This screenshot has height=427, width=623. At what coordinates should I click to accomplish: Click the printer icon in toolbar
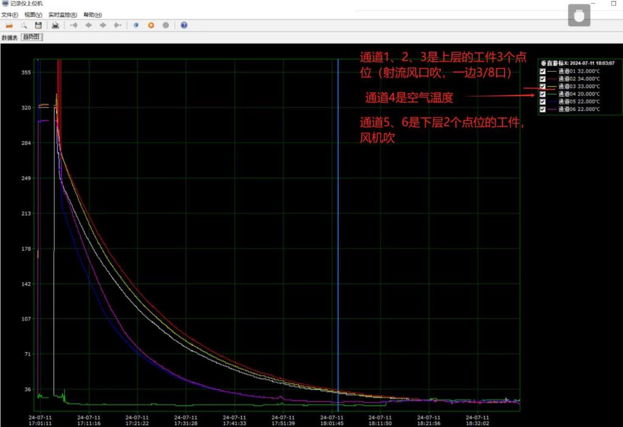55,26
